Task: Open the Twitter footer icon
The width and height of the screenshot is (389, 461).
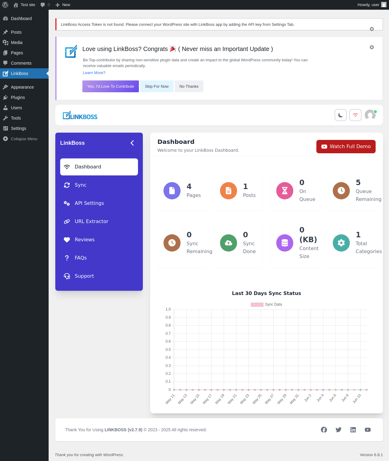Action: 339,430
